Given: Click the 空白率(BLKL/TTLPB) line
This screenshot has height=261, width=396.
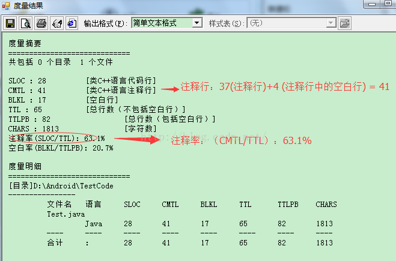Looking at the screenshot, I should point(61,148).
